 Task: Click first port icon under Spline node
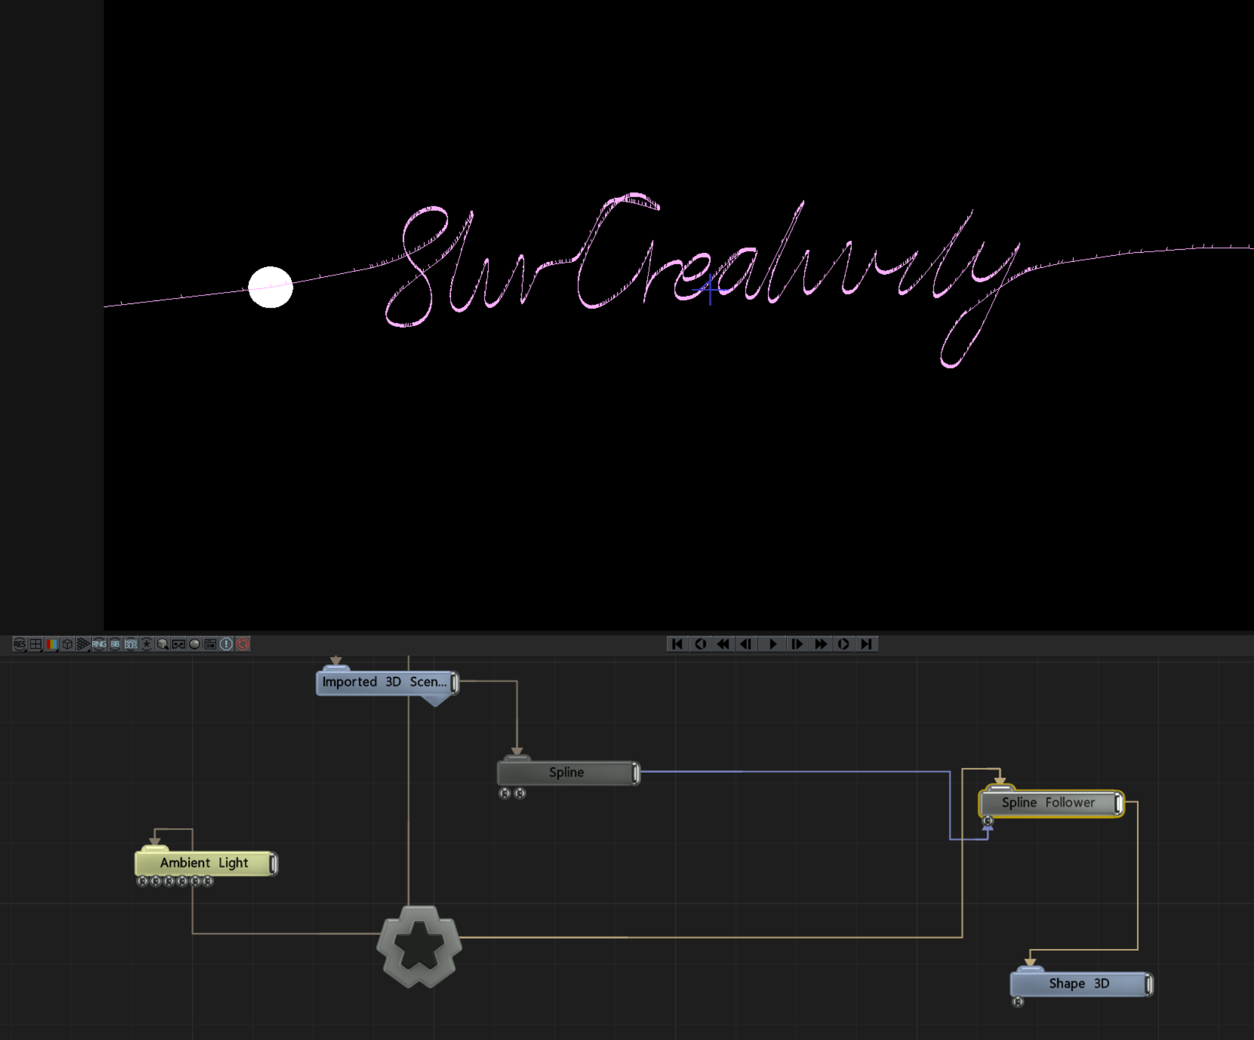pos(505,793)
